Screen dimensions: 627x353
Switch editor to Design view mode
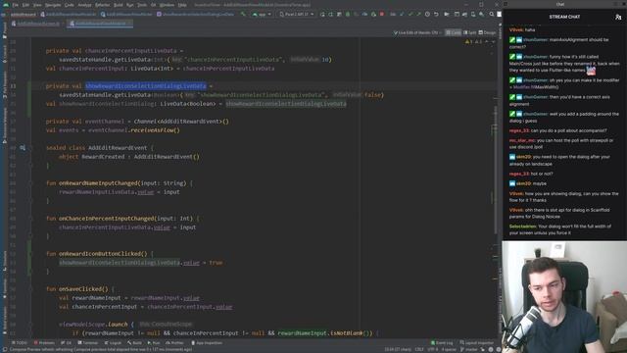(x=487, y=32)
